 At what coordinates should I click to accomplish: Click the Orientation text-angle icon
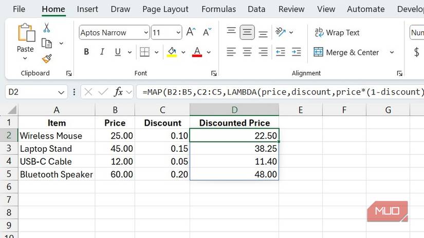[281, 32]
